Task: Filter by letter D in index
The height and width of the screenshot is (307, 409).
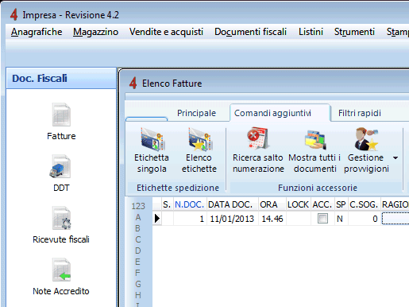Action: 138,251
